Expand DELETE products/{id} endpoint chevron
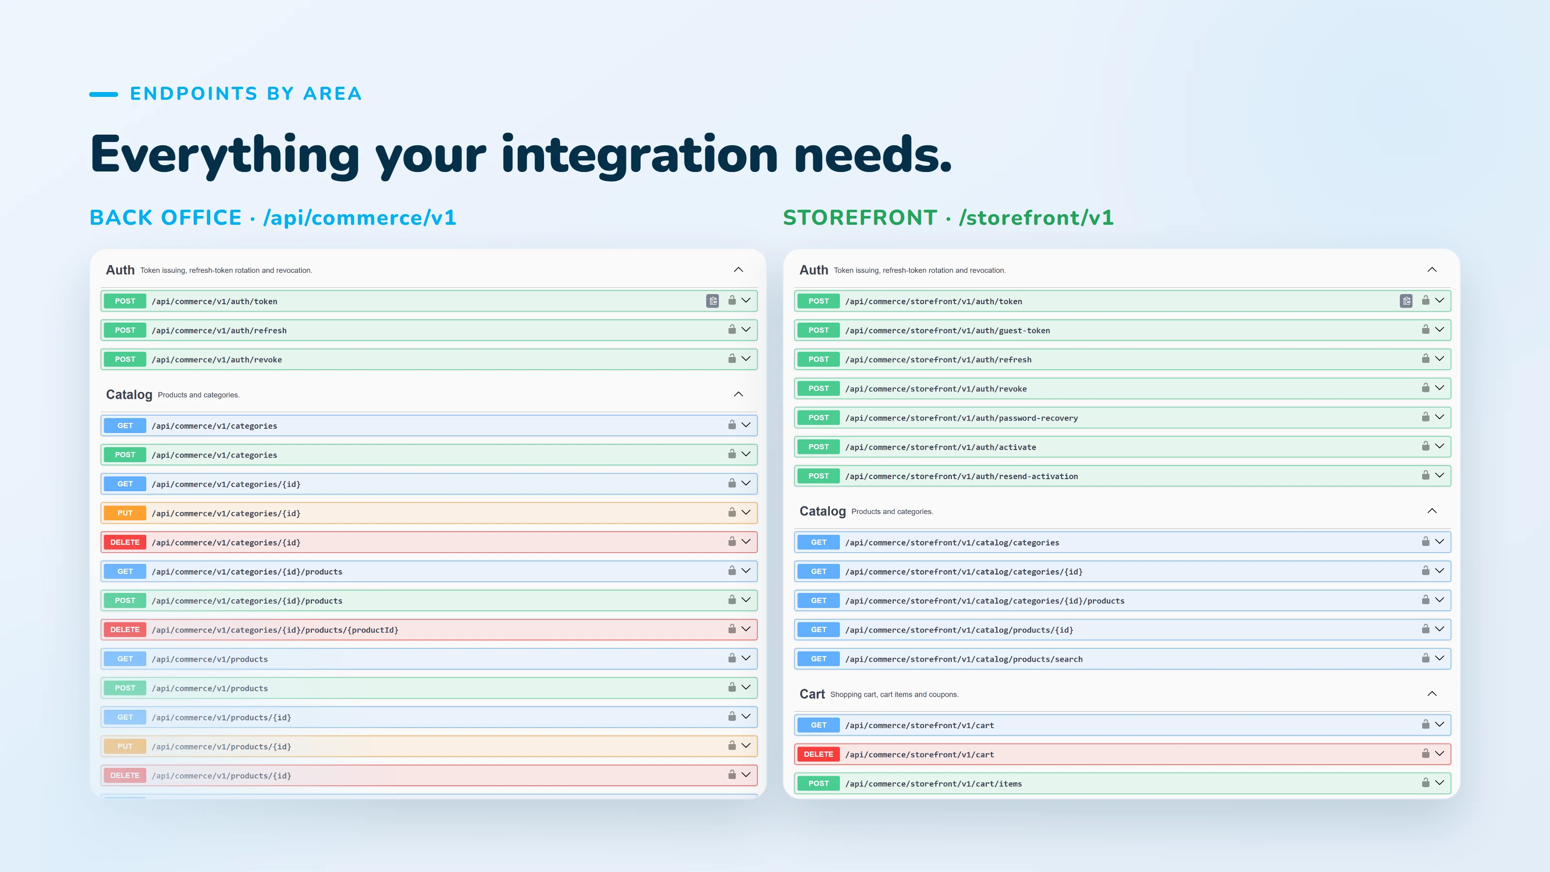Viewport: 1550px width, 872px height. point(746,775)
